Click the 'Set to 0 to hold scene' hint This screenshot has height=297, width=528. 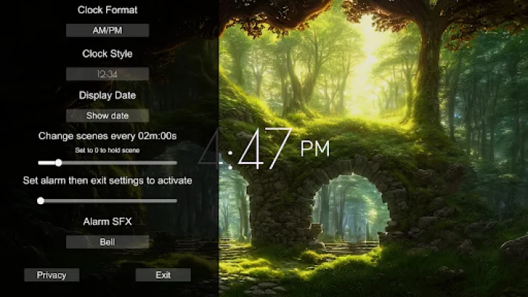pos(108,150)
